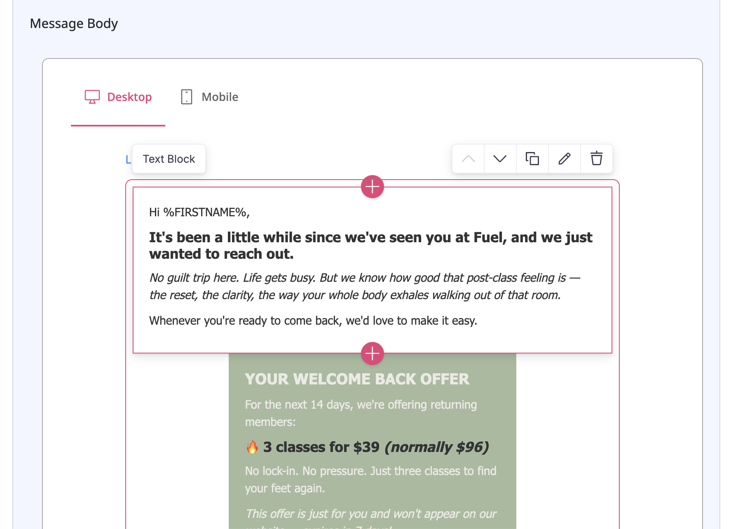Add a block below the text block
This screenshot has height=529, width=731.
[x=373, y=353]
